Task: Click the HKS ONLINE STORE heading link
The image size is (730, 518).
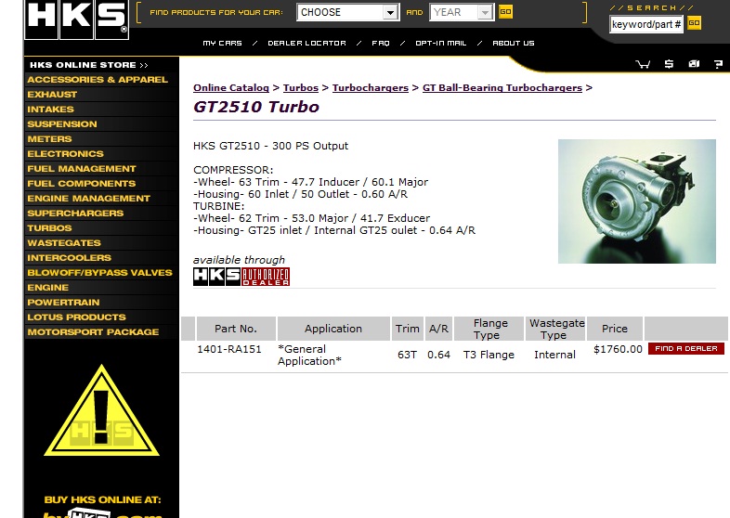Action: point(88,65)
